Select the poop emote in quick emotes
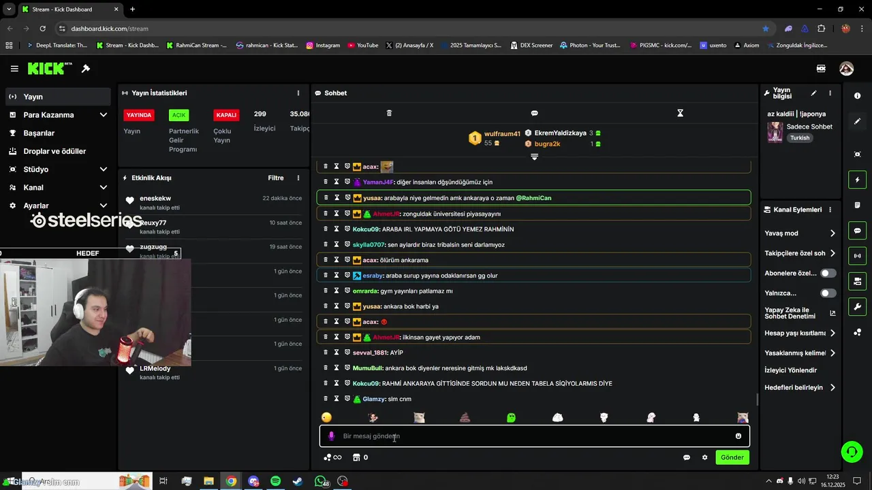This screenshot has height=490, width=872. pos(465,417)
